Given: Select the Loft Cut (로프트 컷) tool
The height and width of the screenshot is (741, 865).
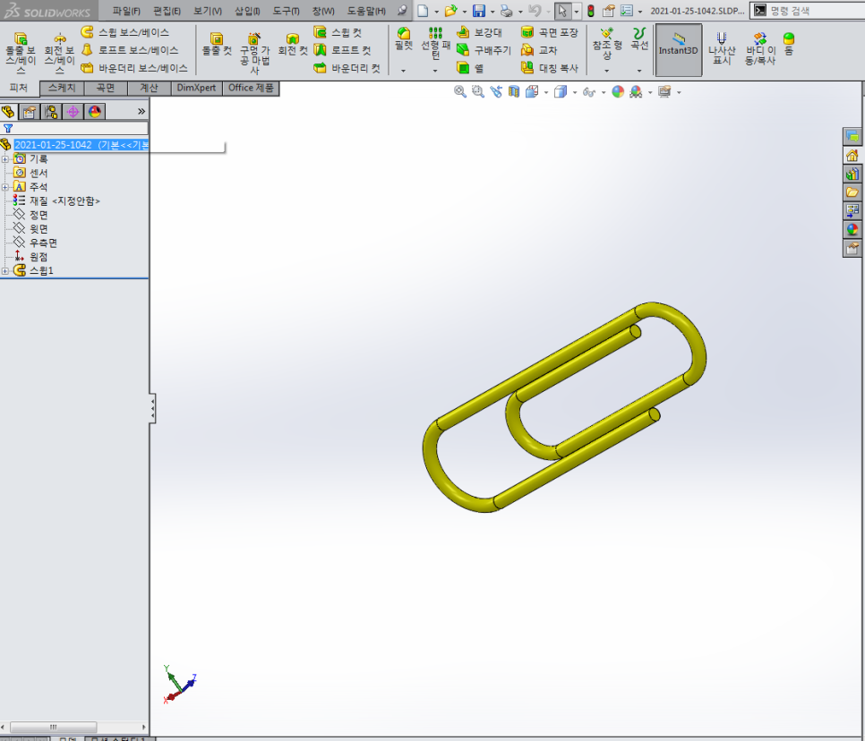Looking at the screenshot, I should click(x=342, y=50).
